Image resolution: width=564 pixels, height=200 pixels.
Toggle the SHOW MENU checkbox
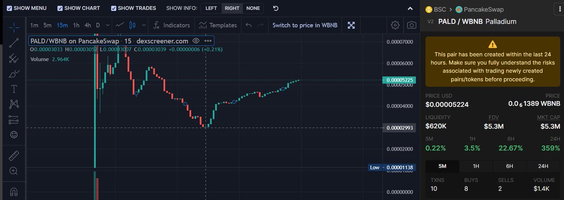point(10,8)
